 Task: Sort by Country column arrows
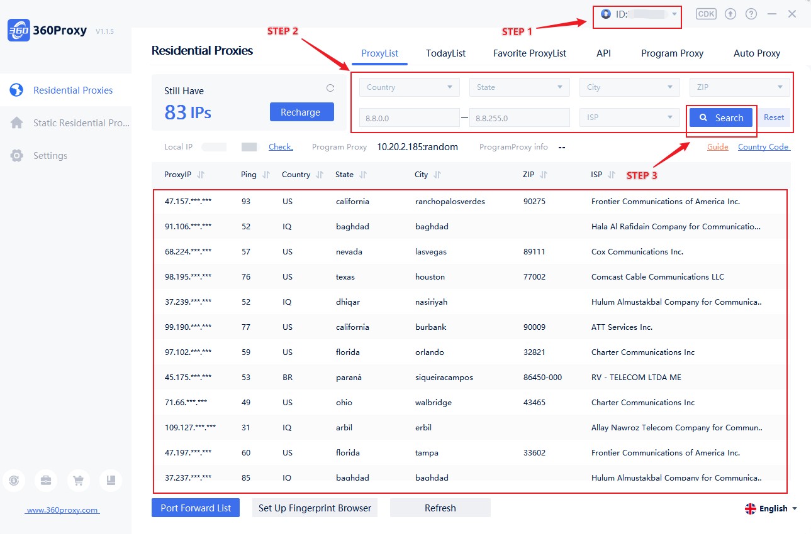click(x=320, y=175)
